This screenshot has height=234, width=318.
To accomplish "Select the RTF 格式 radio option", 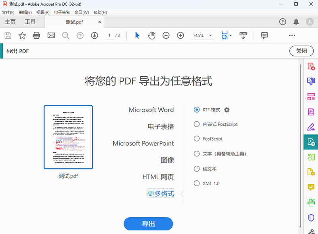I will pos(196,110).
